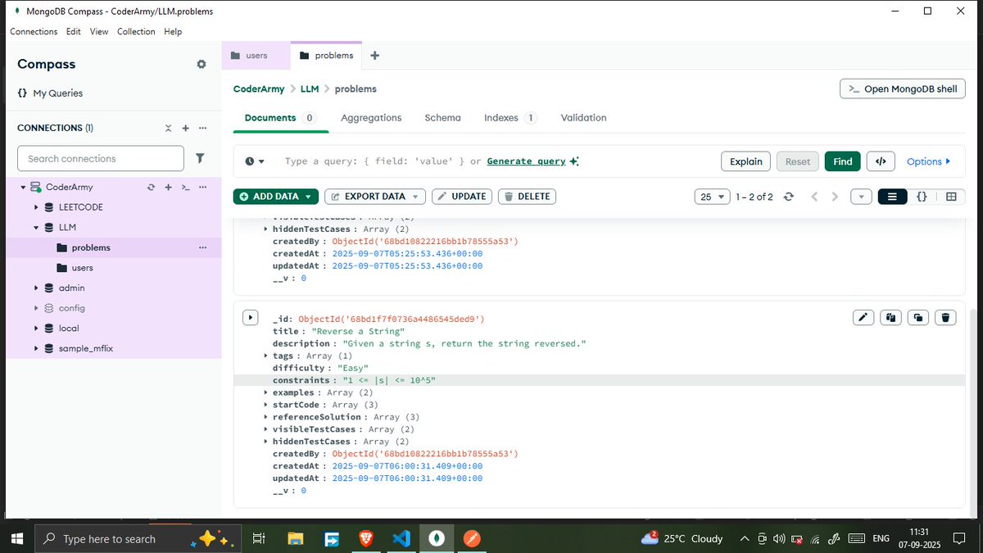Click the Windows Start button
This screenshot has width=983, height=553.
[18, 538]
